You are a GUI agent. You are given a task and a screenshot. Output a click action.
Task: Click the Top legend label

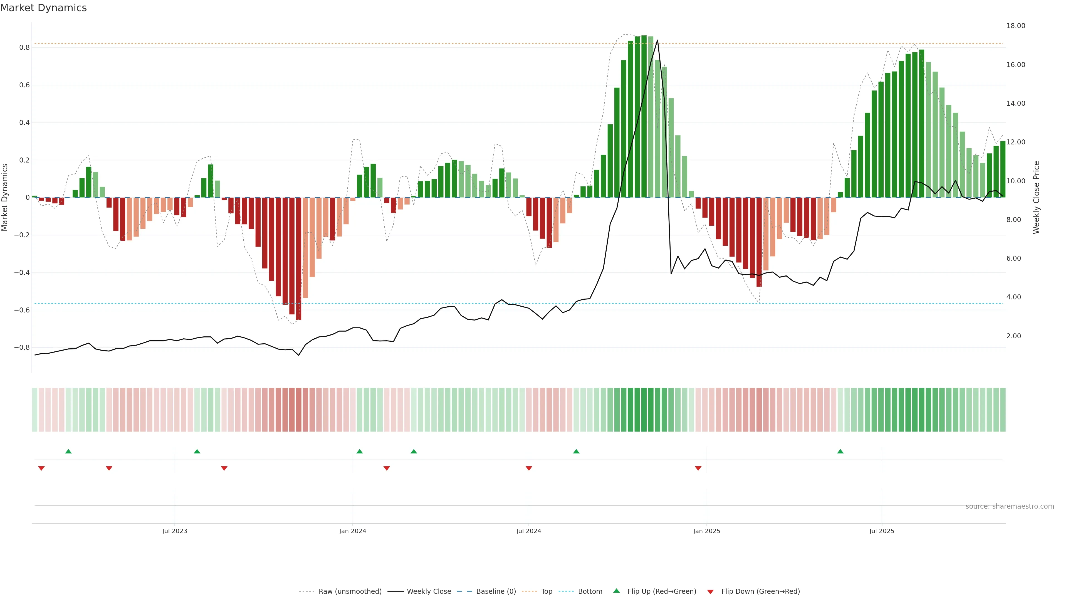click(x=547, y=592)
